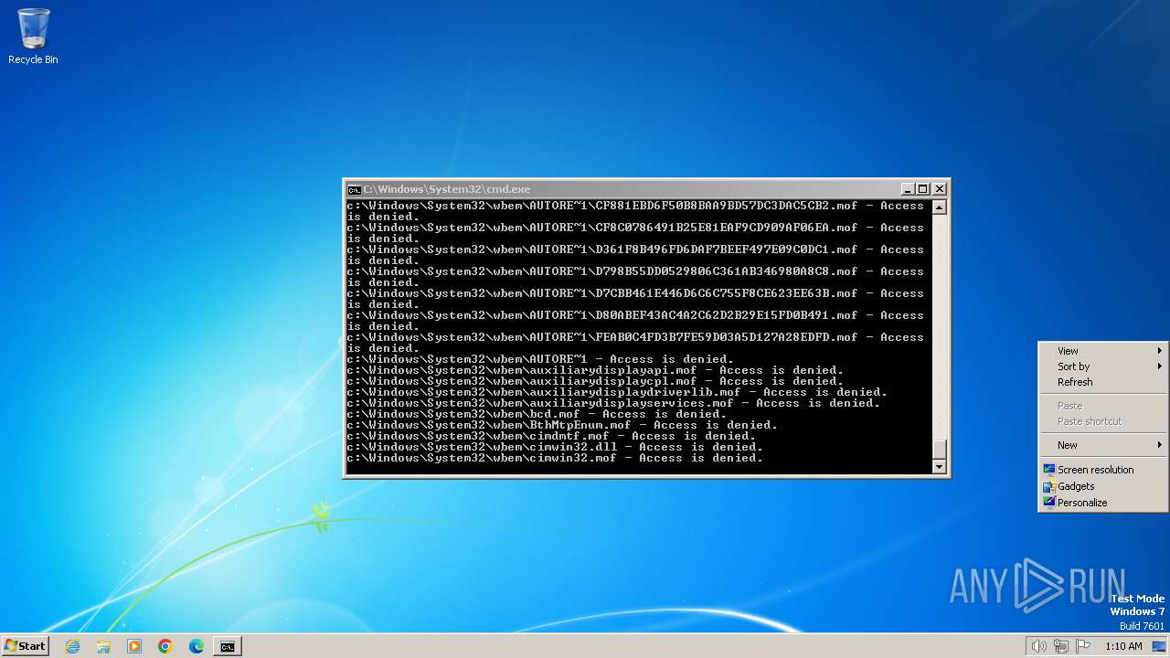
Task: Expand the New submenu
Action: pos(1103,445)
